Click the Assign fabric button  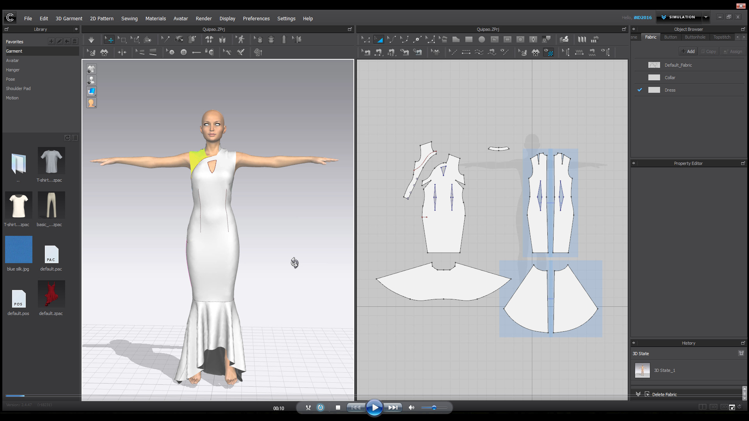pyautogui.click(x=733, y=51)
